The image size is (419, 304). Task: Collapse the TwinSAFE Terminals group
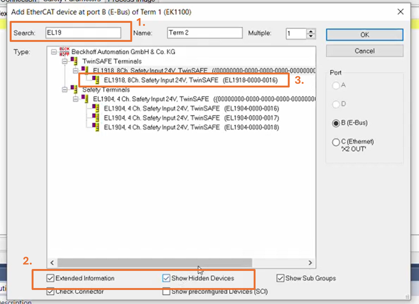click(65, 61)
